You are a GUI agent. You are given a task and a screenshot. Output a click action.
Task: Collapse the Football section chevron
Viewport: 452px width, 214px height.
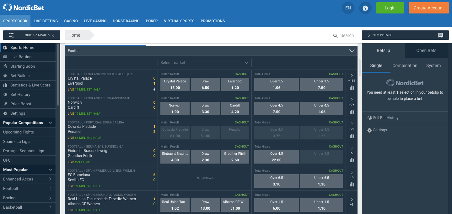(x=352, y=51)
